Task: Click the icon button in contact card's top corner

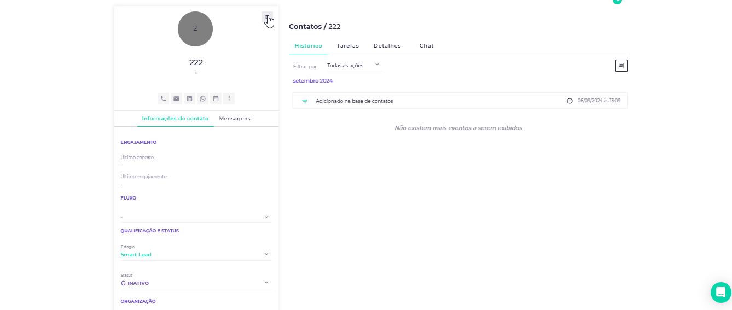Action: pyautogui.click(x=267, y=17)
